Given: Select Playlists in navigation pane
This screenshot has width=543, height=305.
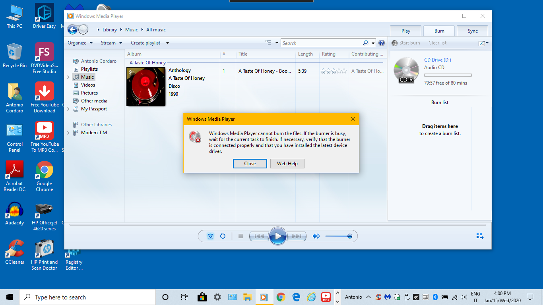Looking at the screenshot, I should point(89,69).
